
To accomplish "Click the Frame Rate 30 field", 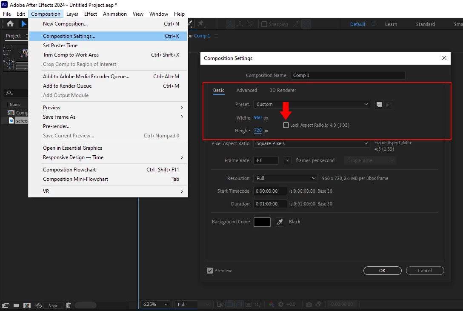I will pos(266,160).
